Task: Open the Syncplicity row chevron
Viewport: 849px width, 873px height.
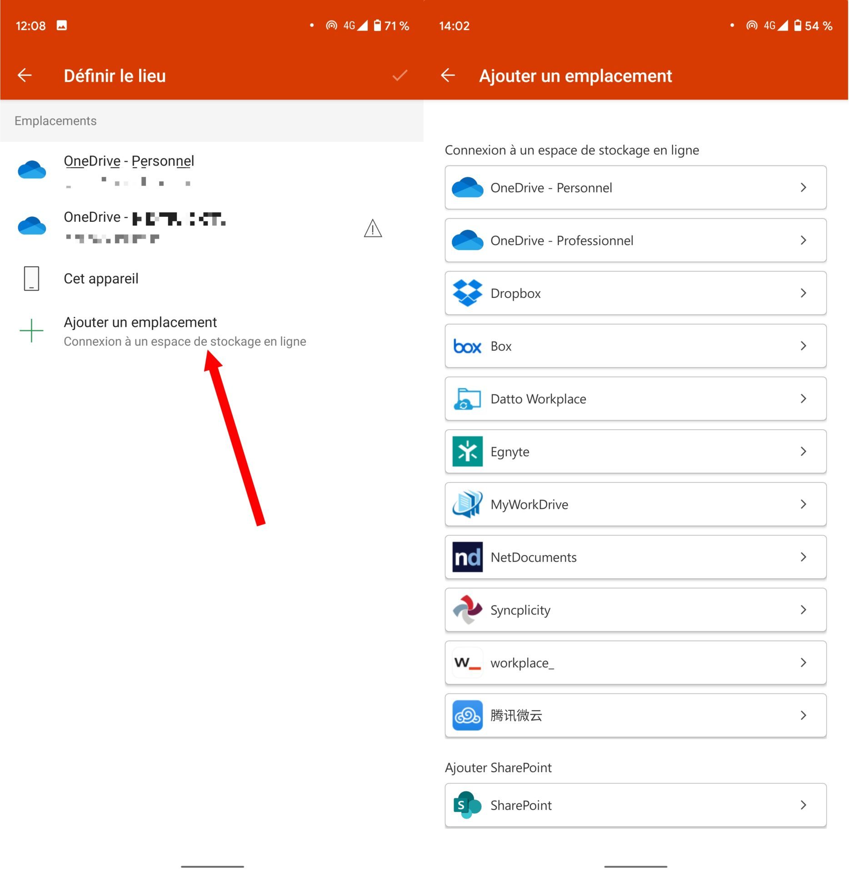Action: tap(803, 609)
